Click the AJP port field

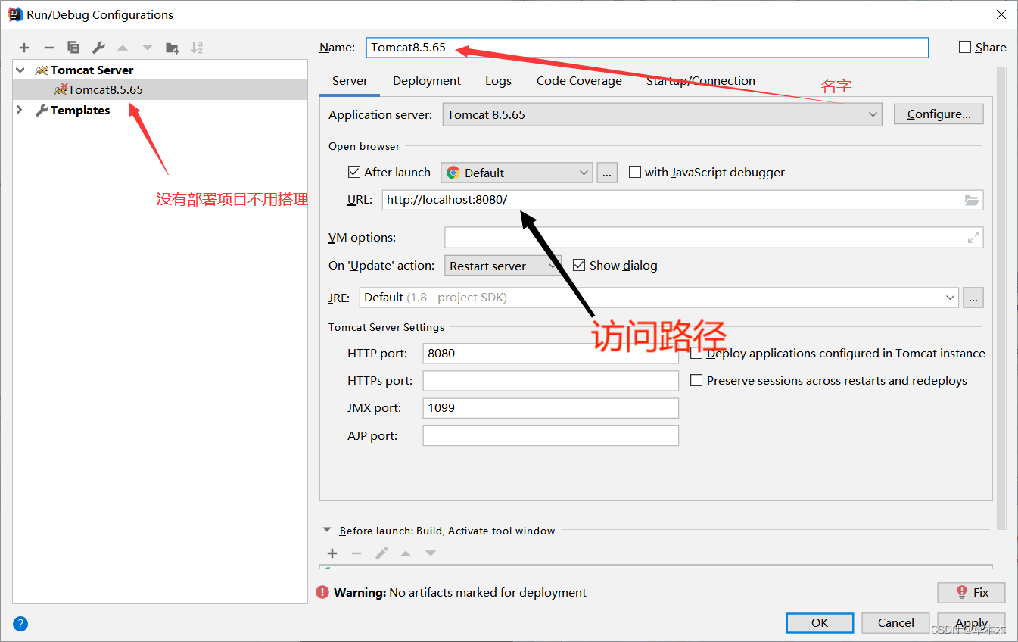click(550, 435)
